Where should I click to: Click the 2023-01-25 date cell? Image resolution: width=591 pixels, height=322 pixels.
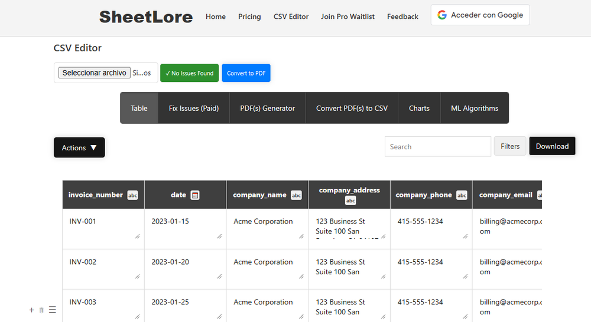(185, 306)
